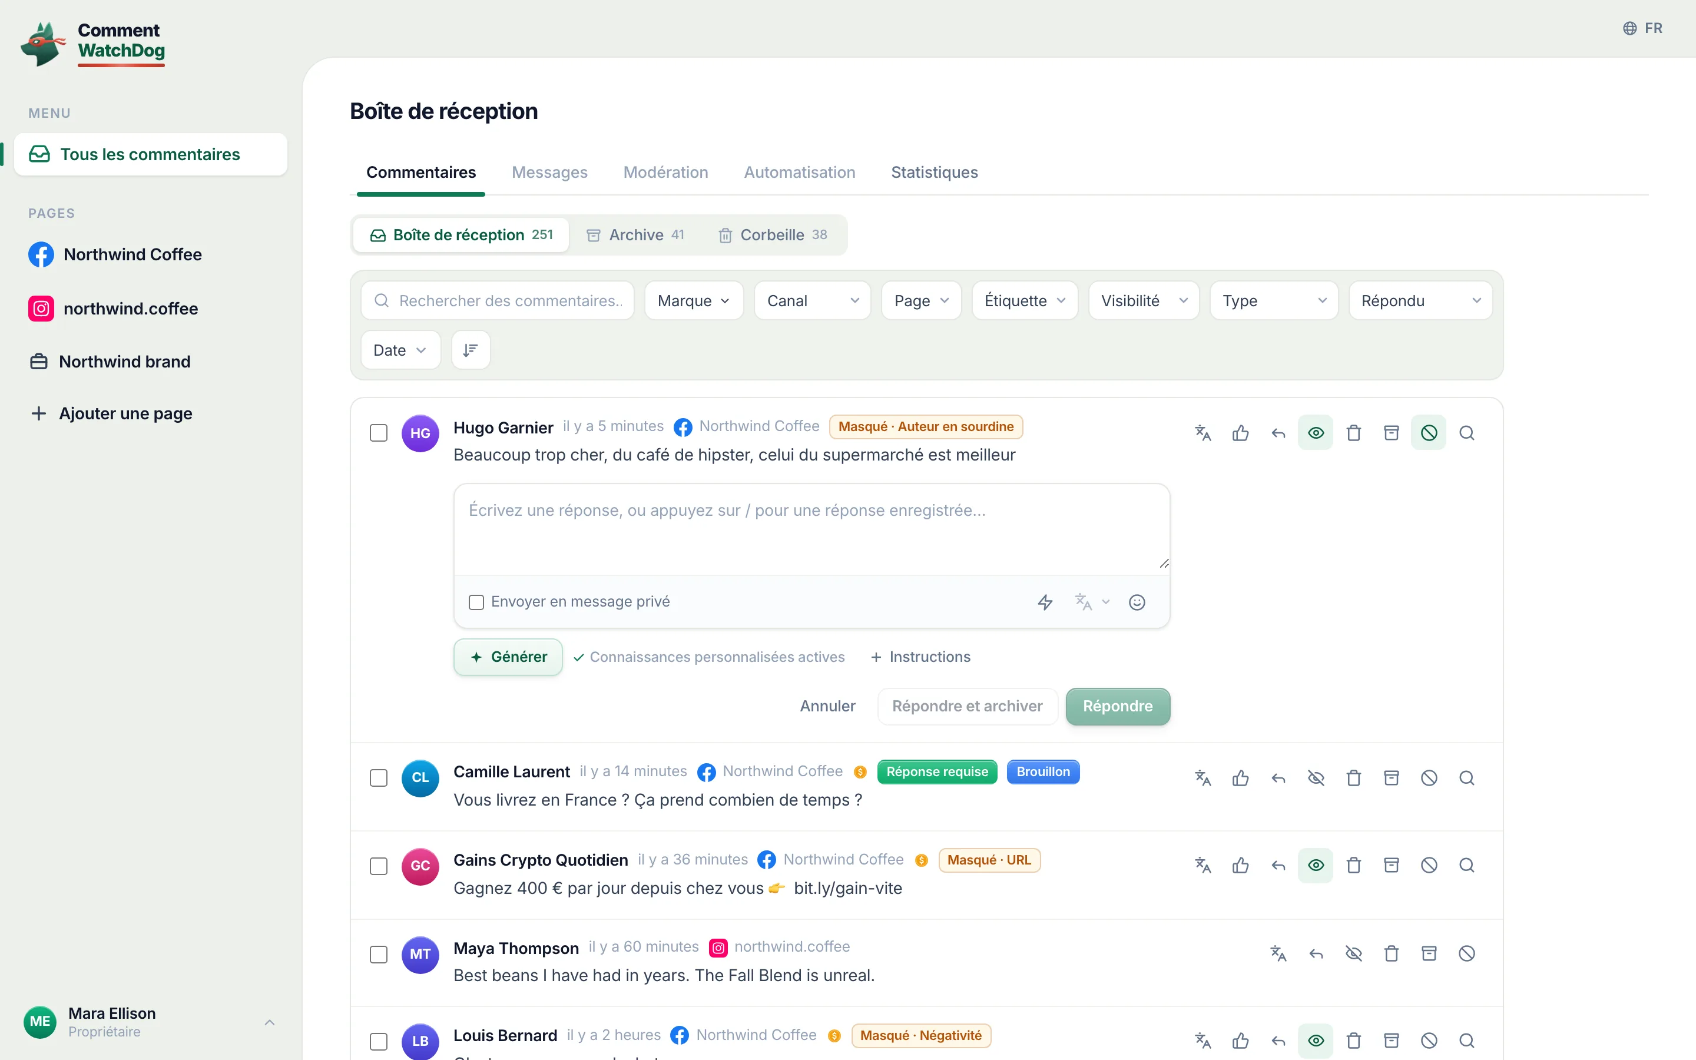Block author Gains Crypto Quotidien
1696x1060 pixels.
click(x=1429, y=865)
